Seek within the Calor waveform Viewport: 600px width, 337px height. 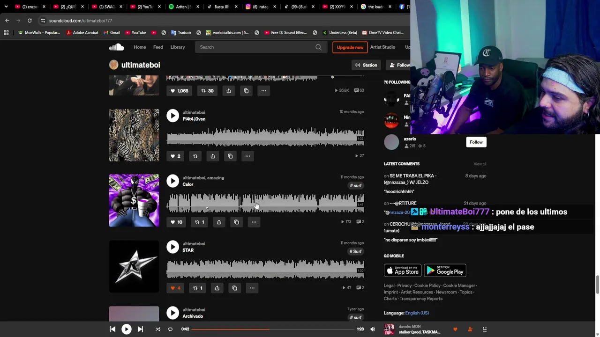point(265,203)
